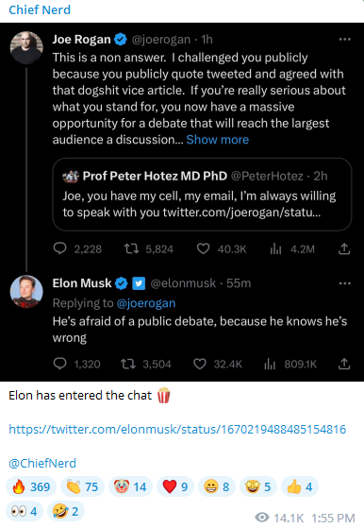Open the @ChiefNerd mention
The width and height of the screenshot is (364, 528).
(x=42, y=464)
